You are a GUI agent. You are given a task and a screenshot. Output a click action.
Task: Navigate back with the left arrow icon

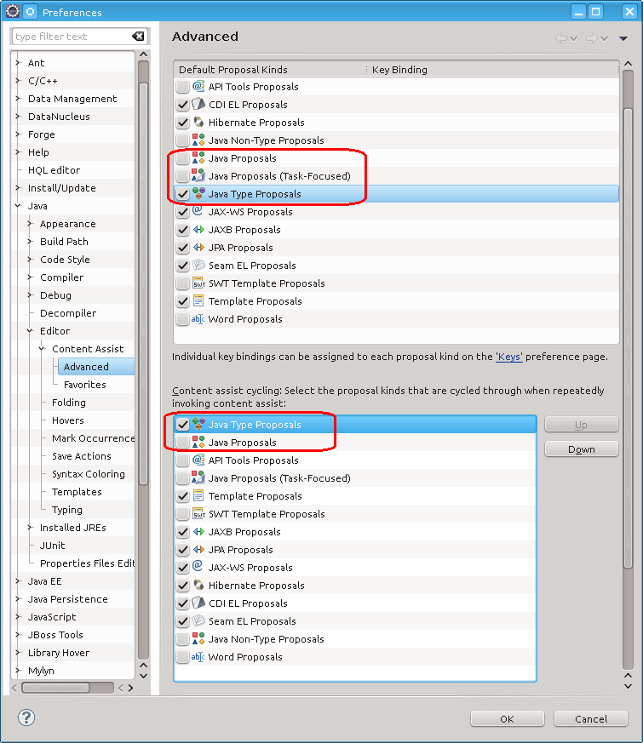pos(561,38)
